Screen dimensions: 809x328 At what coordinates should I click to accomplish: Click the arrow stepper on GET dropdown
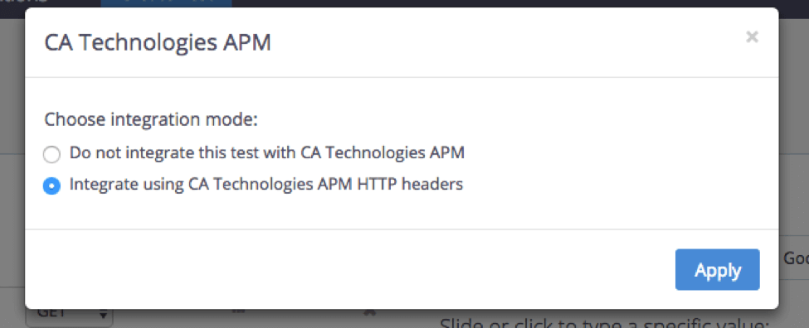pos(103,315)
